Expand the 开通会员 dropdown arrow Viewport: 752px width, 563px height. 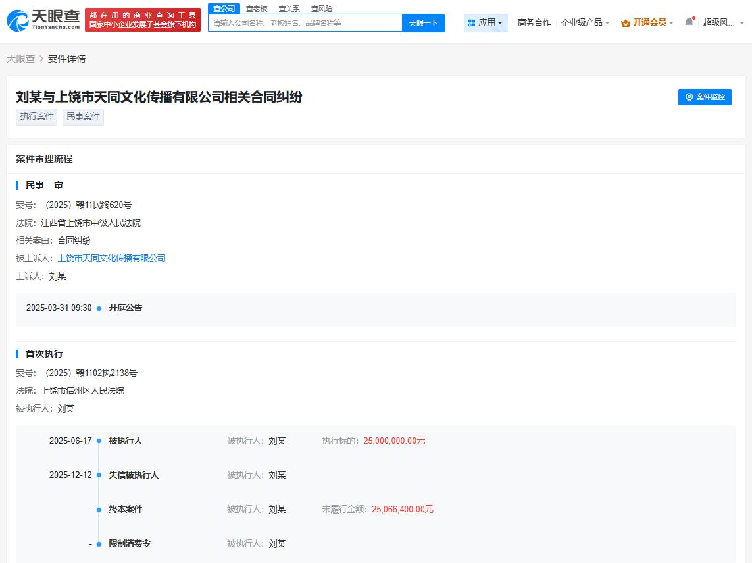[x=672, y=22]
